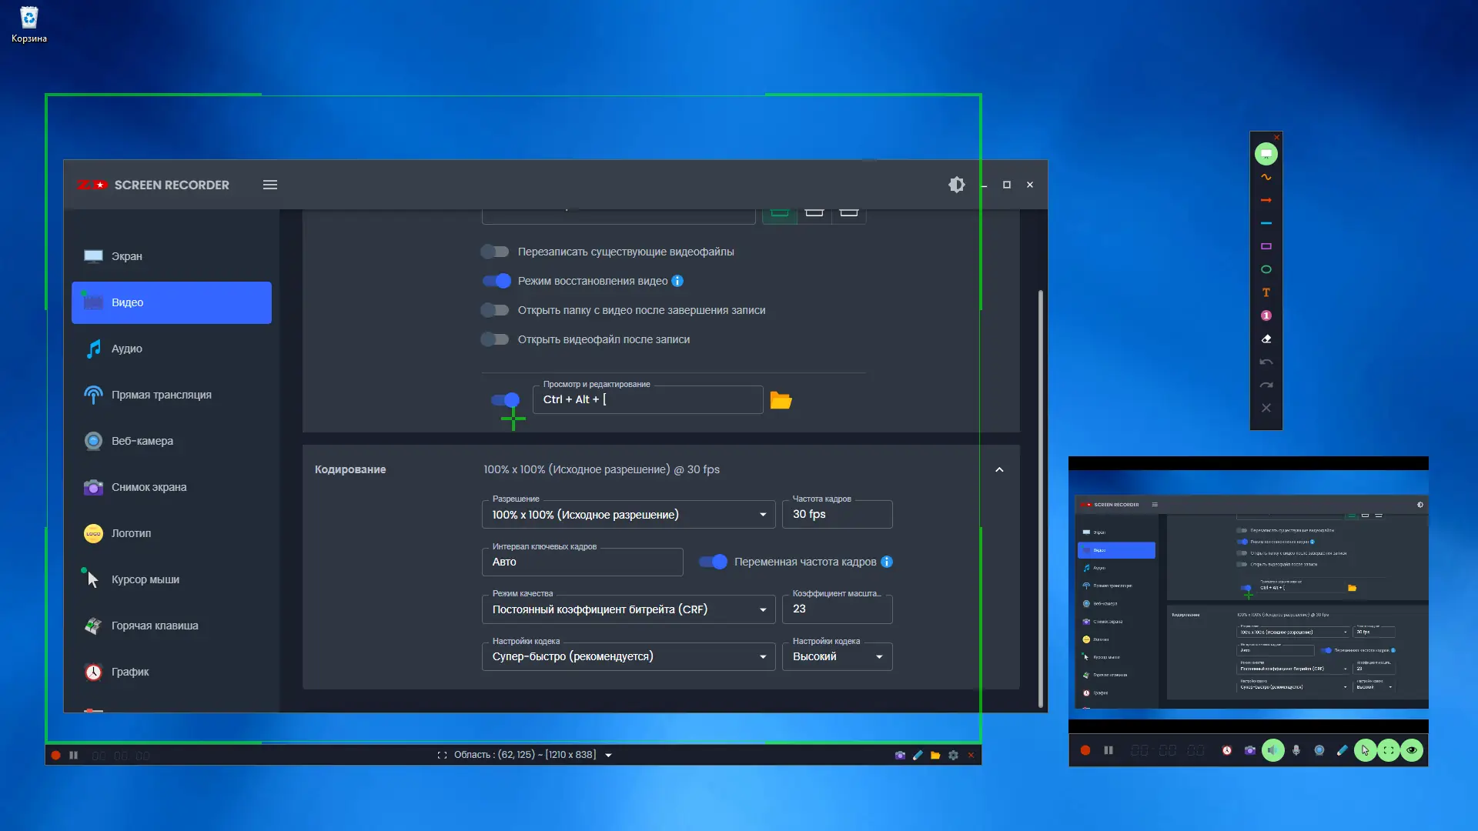1478x831 pixels.
Task: Enable Перезаписать существующие видеофайлы toggle
Action: 495,252
